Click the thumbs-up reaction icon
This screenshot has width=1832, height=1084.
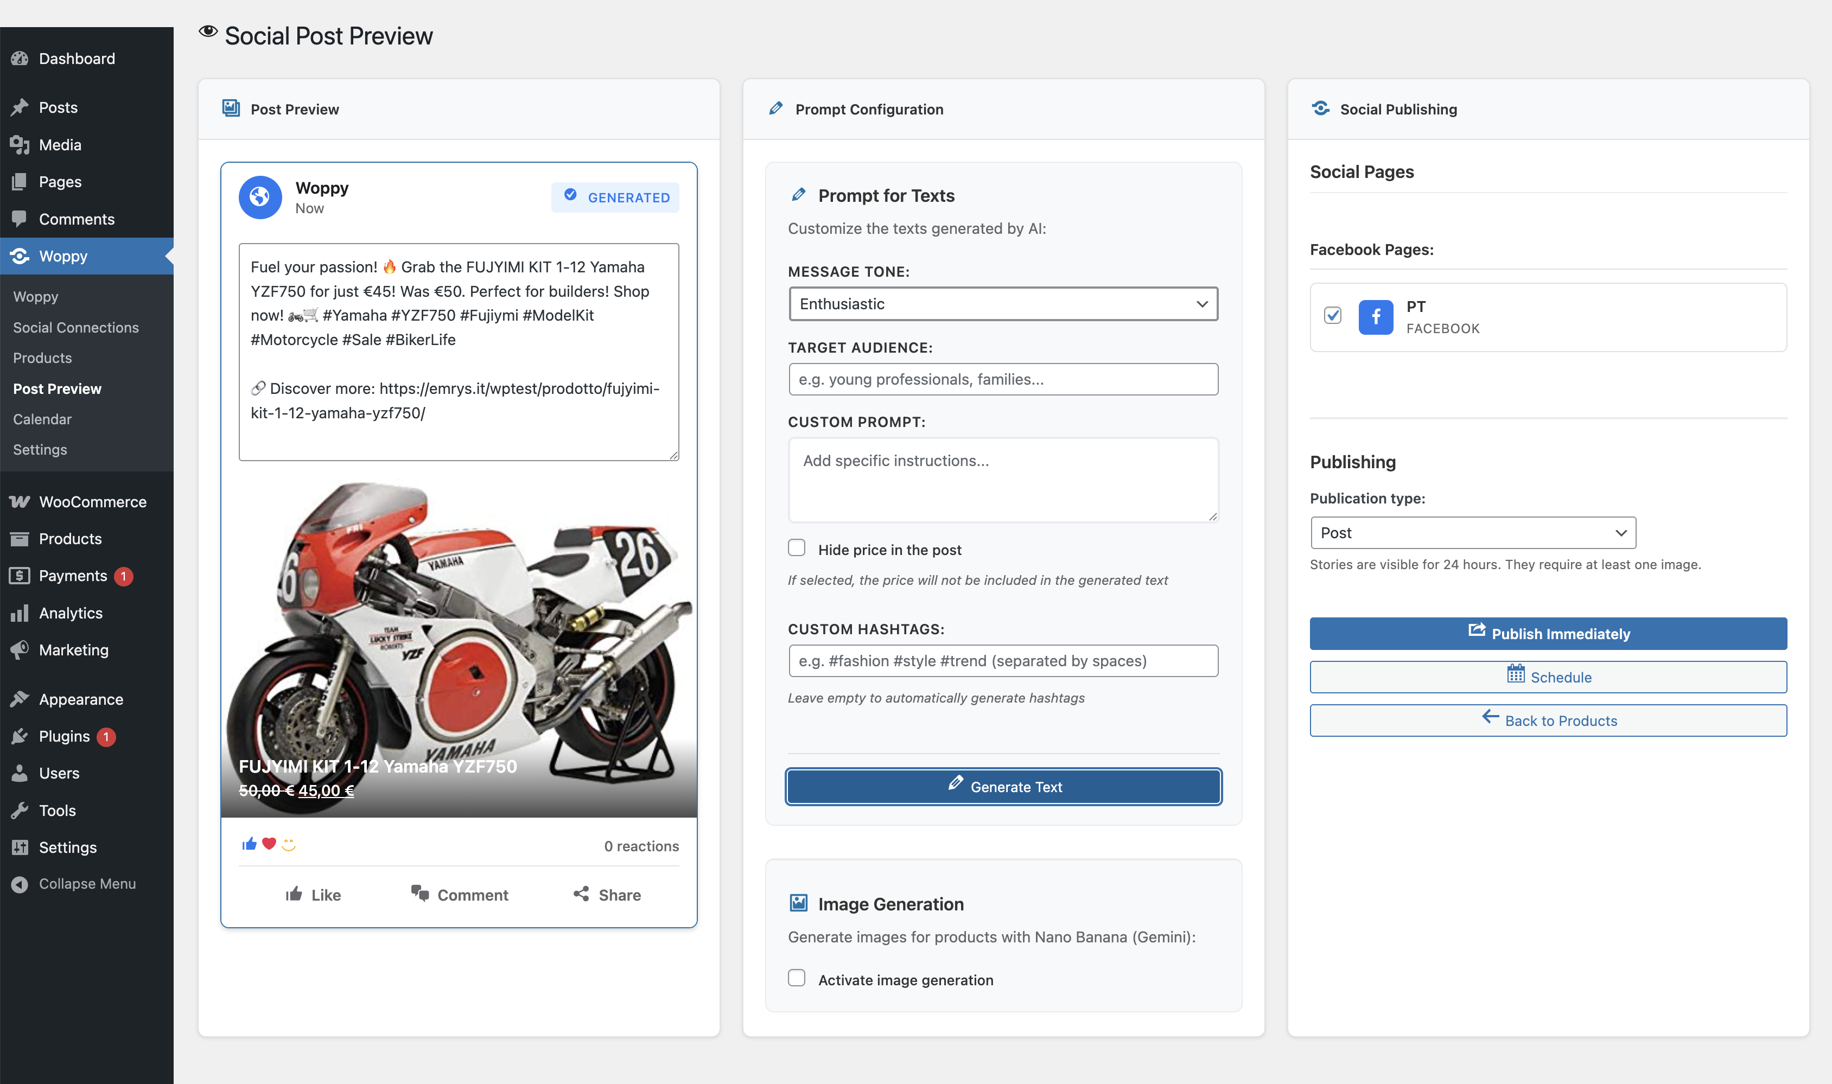click(249, 844)
